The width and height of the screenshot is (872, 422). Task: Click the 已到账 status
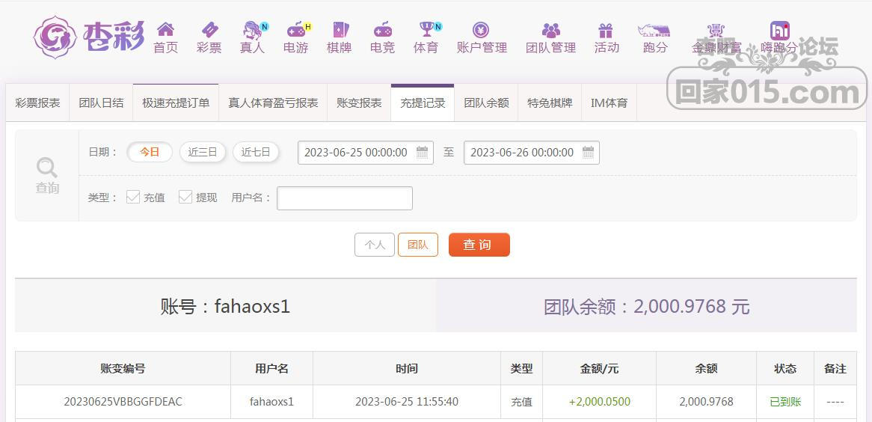785,401
